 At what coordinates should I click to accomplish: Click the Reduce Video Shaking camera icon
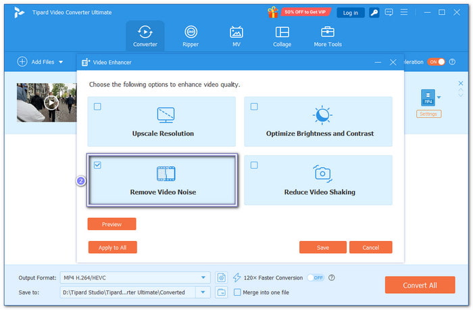(322, 174)
